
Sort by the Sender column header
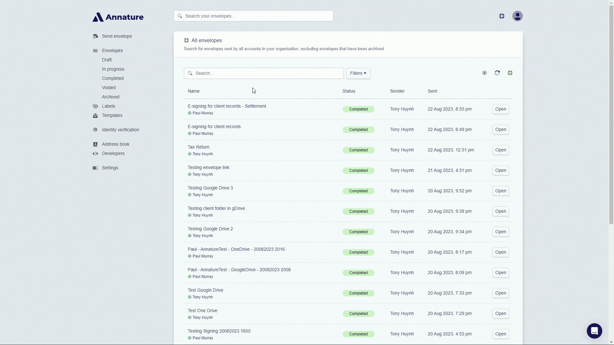pos(398,91)
